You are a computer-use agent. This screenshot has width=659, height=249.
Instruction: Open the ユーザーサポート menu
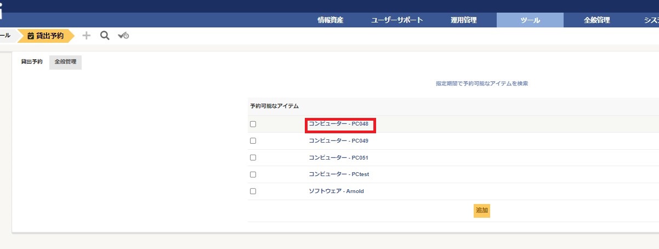tap(397, 20)
